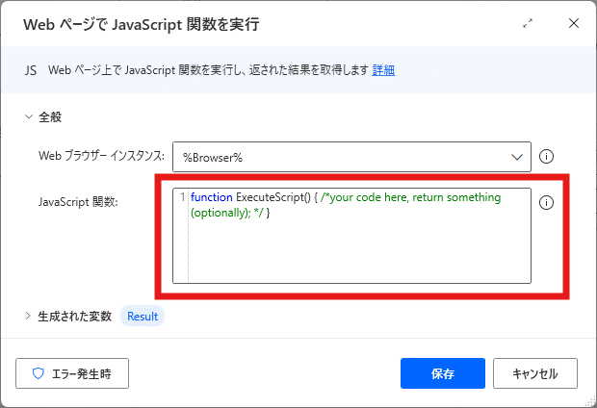
Task: Collapse the 全般 section chevron
Action: coord(29,116)
